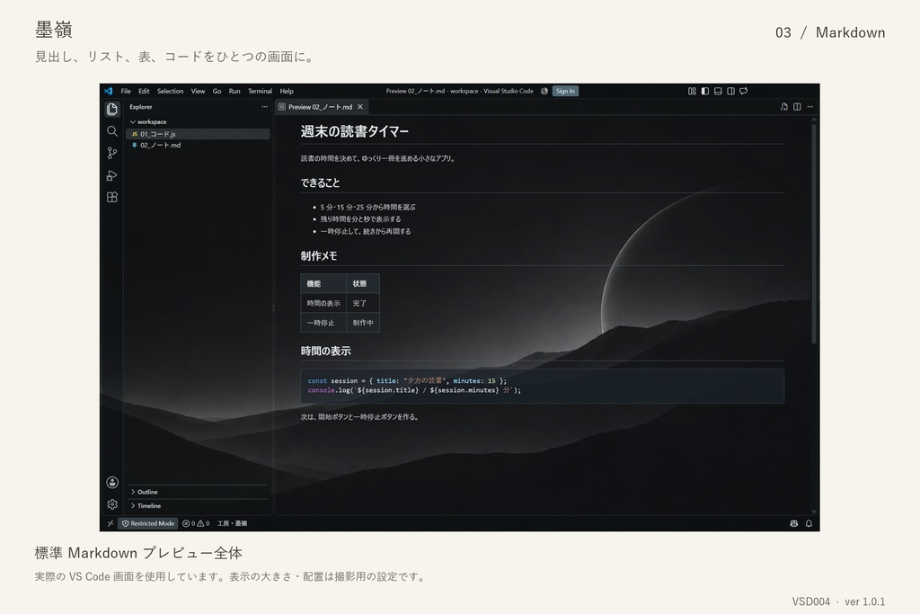The height and width of the screenshot is (614, 920).
Task: Click the preview vertical scrollbar
Action: (x=814, y=234)
